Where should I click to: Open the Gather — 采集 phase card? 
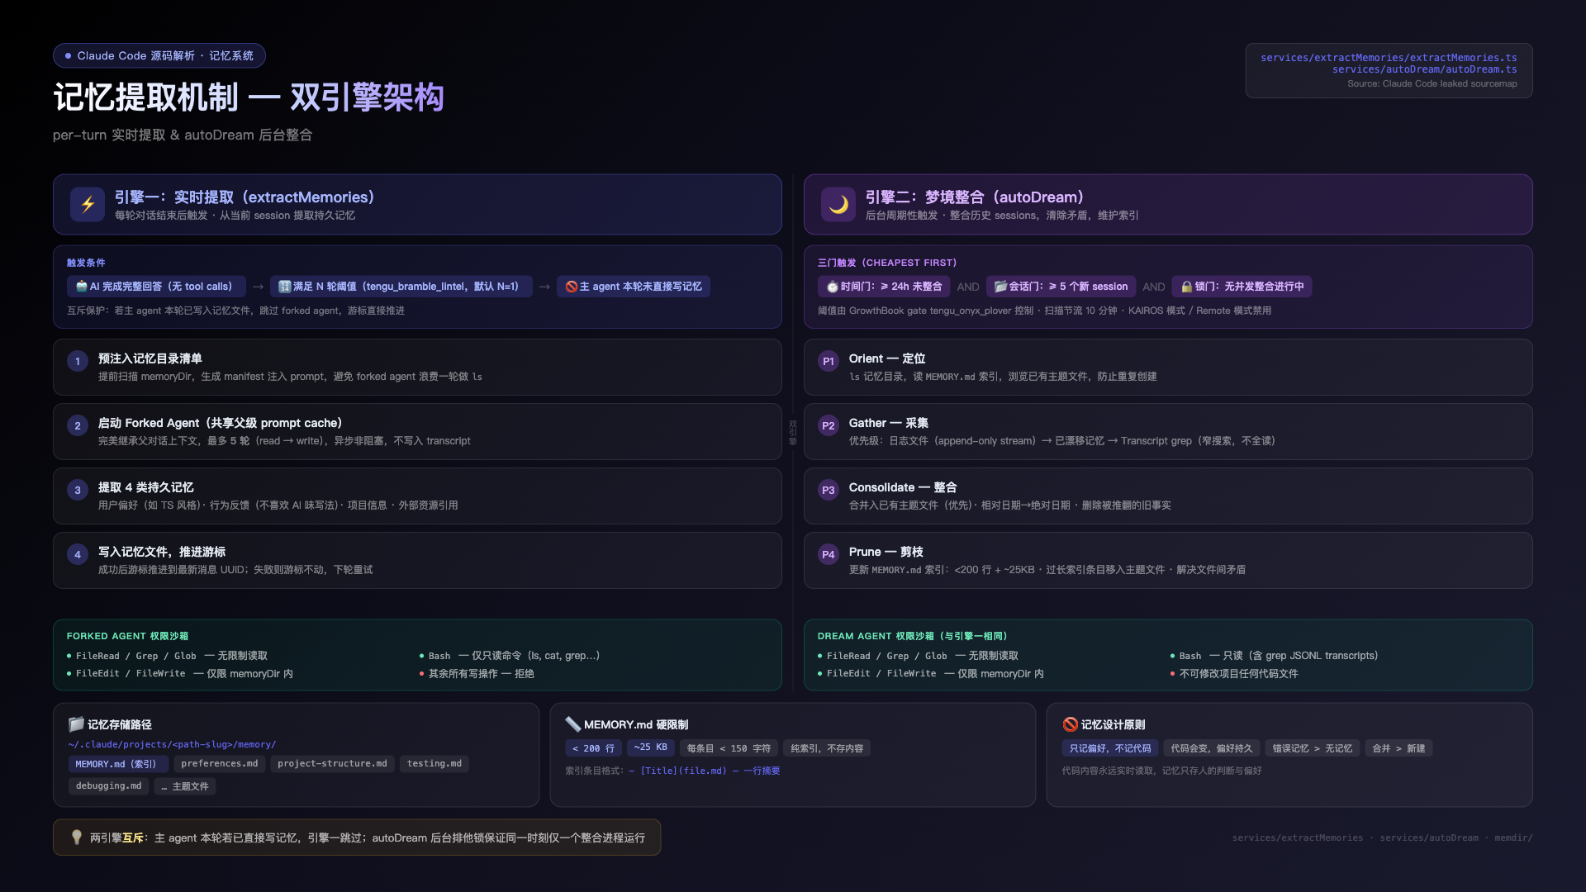[x=1168, y=431]
